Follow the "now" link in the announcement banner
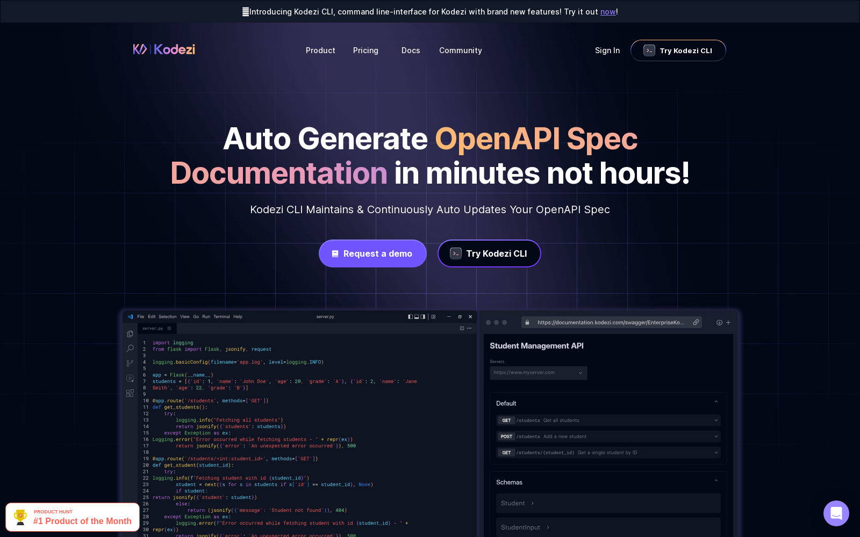Screen dimensions: 860x537 608,12
